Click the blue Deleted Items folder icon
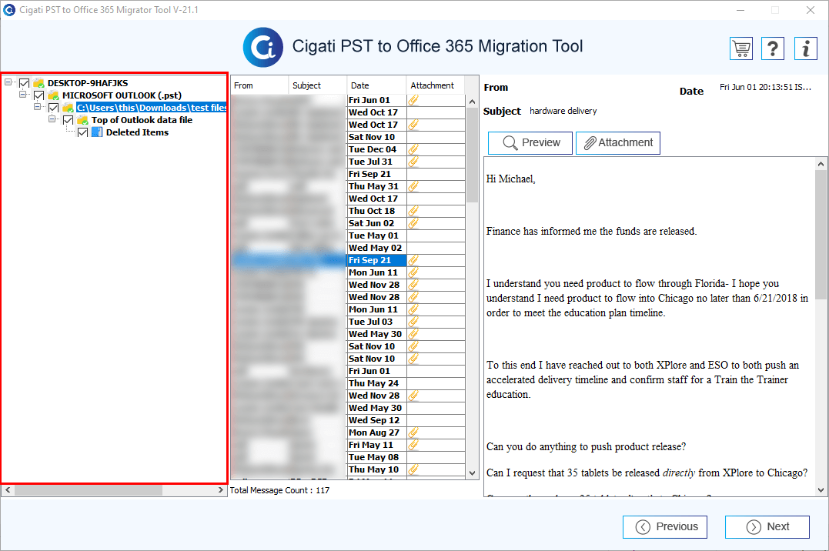The image size is (829, 551). pos(97,132)
